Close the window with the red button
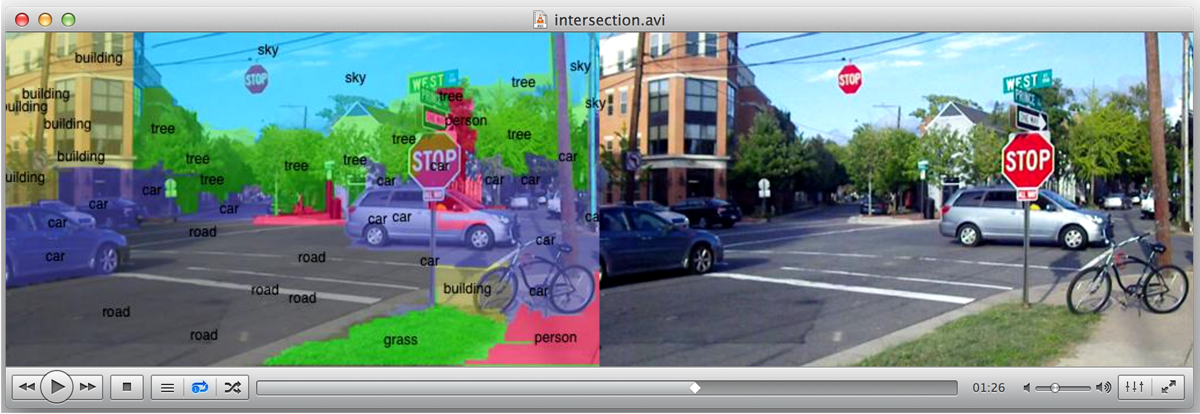Image resolution: width=1200 pixels, height=414 pixels. [22, 19]
